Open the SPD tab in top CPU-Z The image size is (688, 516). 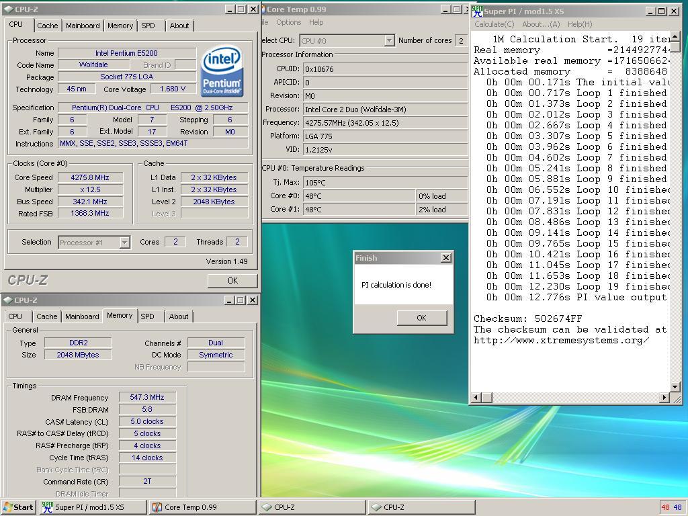click(x=148, y=26)
